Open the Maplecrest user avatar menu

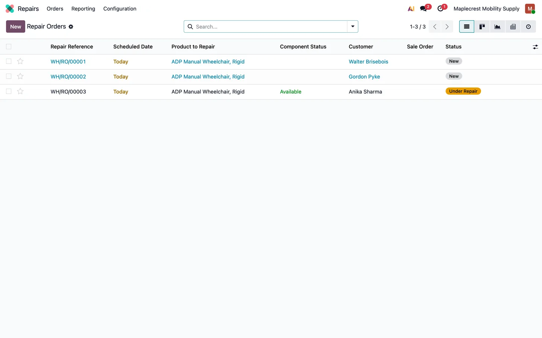(x=530, y=9)
